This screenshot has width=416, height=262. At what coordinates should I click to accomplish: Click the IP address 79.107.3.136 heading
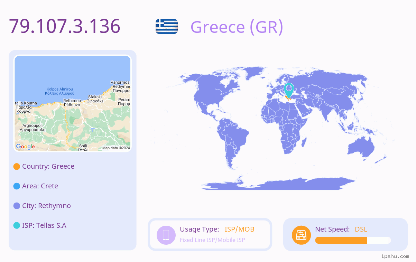[65, 26]
